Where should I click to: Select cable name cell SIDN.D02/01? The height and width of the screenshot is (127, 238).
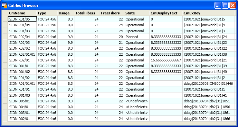(x=22, y=119)
